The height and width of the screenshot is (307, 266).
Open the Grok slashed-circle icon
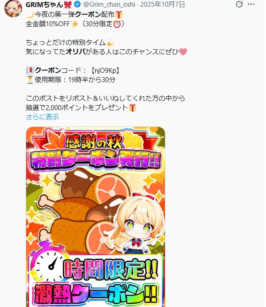coord(239,4)
